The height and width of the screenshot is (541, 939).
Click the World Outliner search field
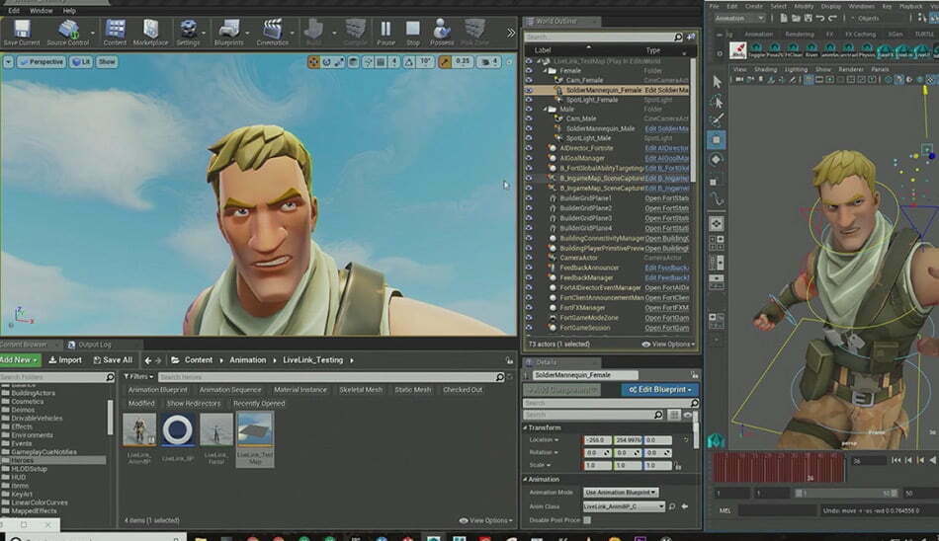[x=603, y=38]
